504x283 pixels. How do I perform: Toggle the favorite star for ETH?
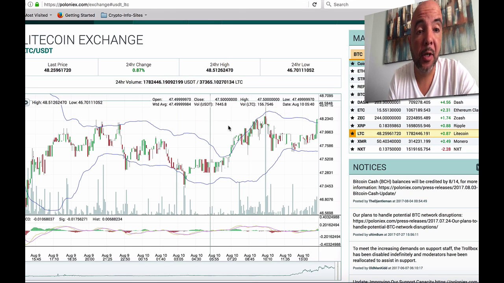(352, 71)
